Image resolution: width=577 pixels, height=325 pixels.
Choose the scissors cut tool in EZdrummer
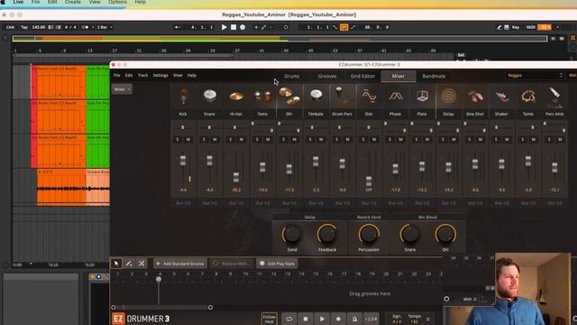[142, 264]
